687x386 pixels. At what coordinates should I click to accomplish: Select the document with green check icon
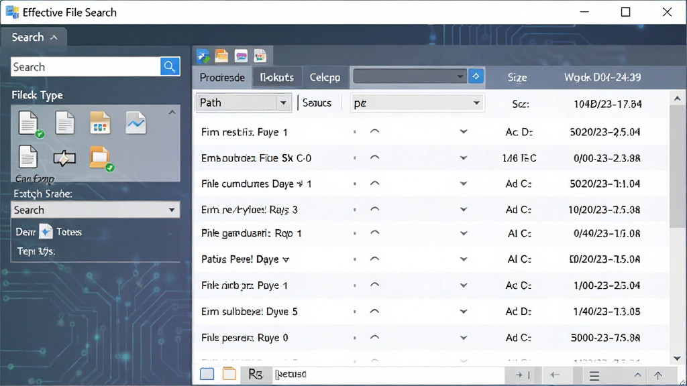pos(30,124)
